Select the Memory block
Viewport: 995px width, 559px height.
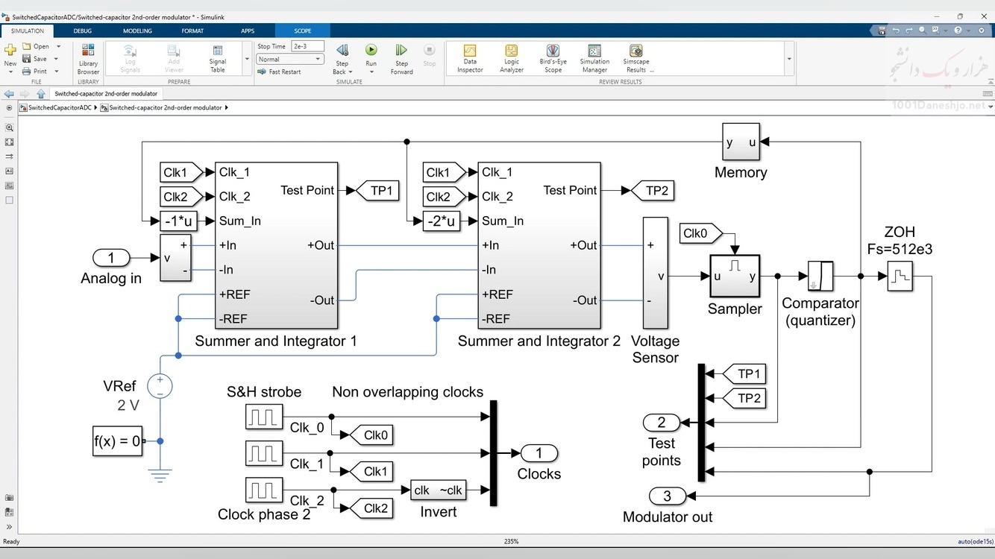coord(741,142)
